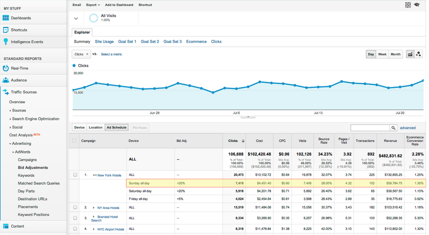Switch to motion chart view icon
The height and width of the screenshot is (235, 429).
[418, 54]
